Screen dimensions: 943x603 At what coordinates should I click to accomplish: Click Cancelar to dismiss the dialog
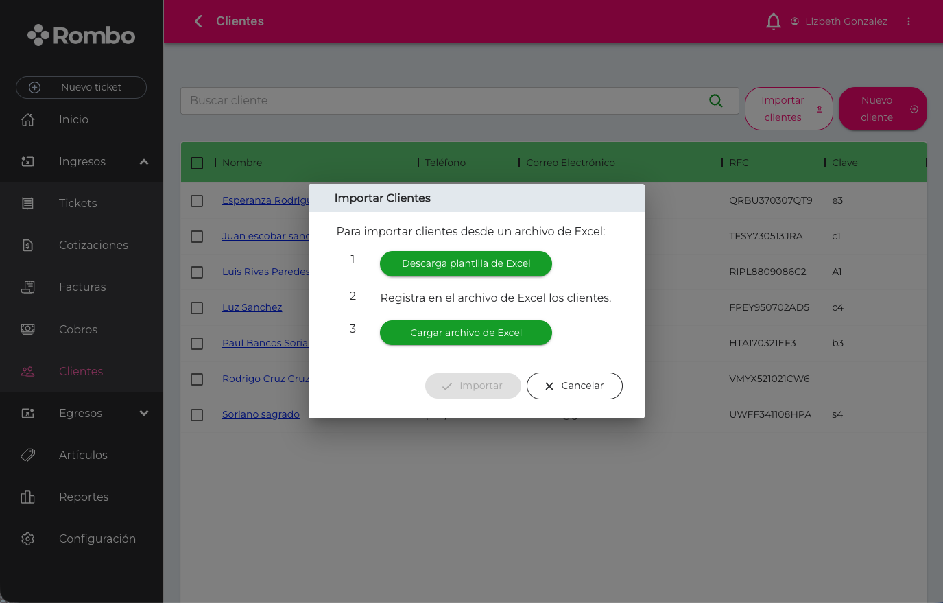(574, 386)
